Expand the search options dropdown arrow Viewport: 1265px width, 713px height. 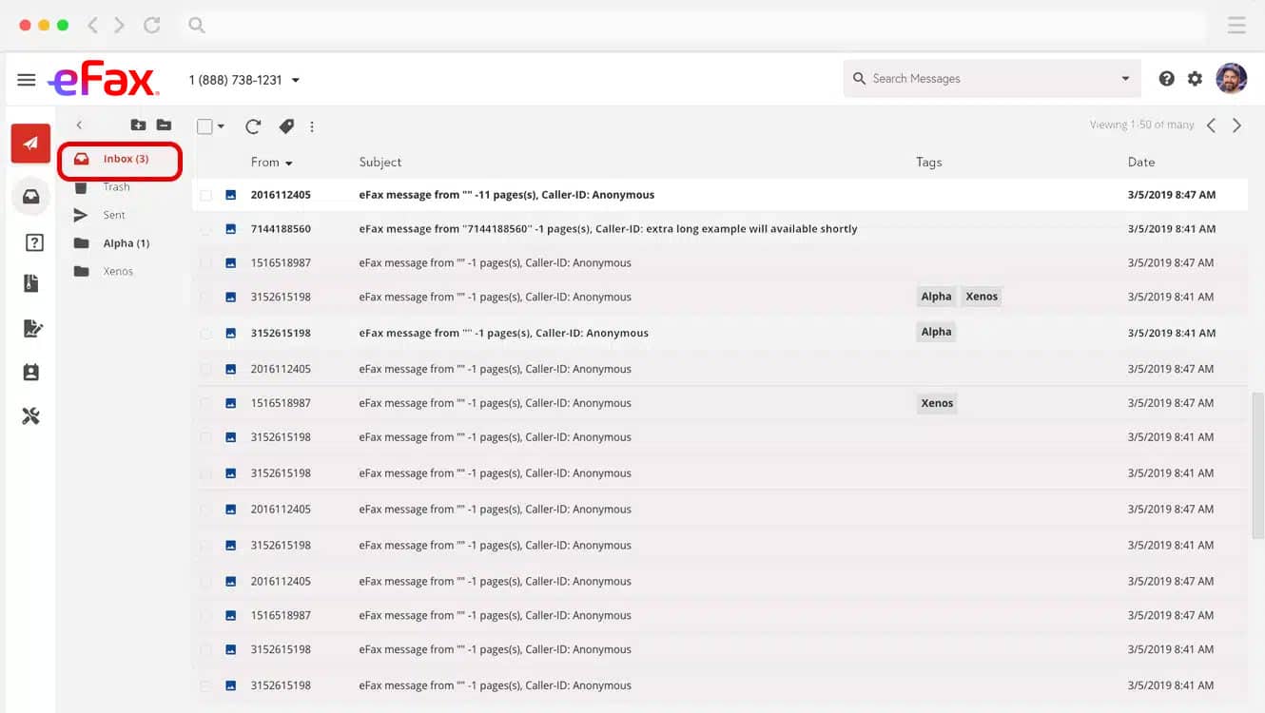1123,78
